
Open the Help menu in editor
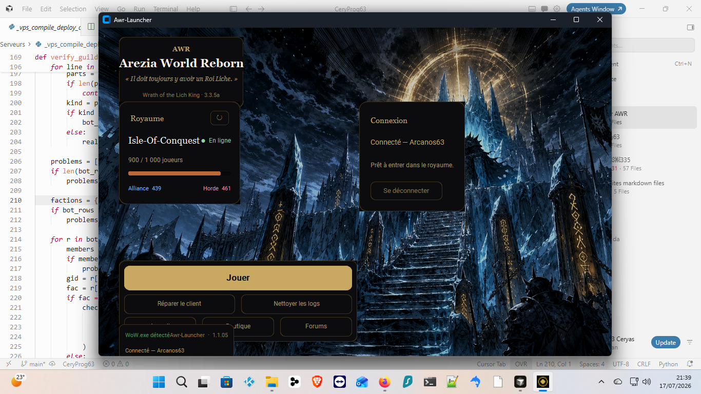click(x=193, y=9)
